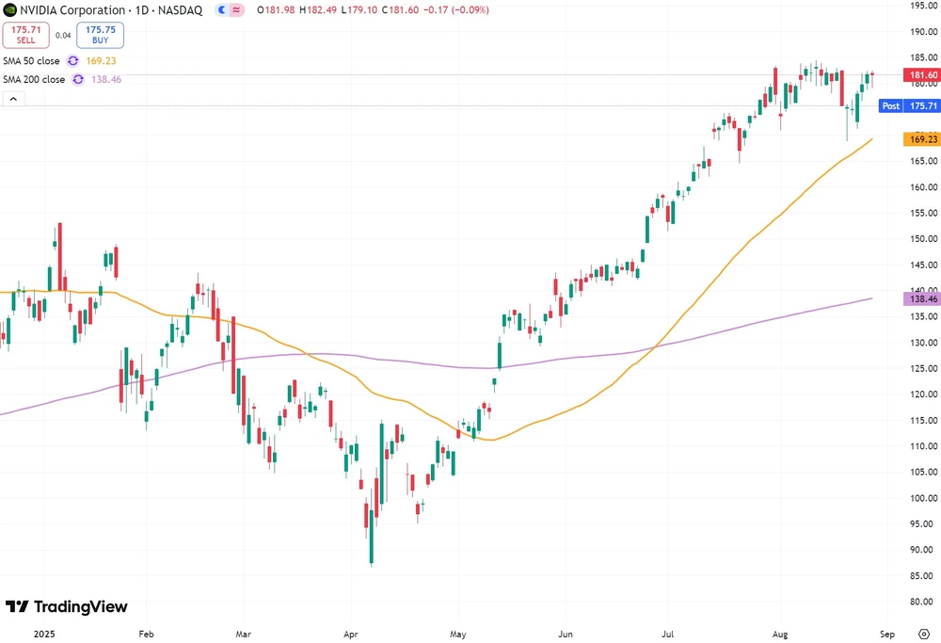Click the SELL 175.71 button
941x643 pixels.
[x=25, y=36]
